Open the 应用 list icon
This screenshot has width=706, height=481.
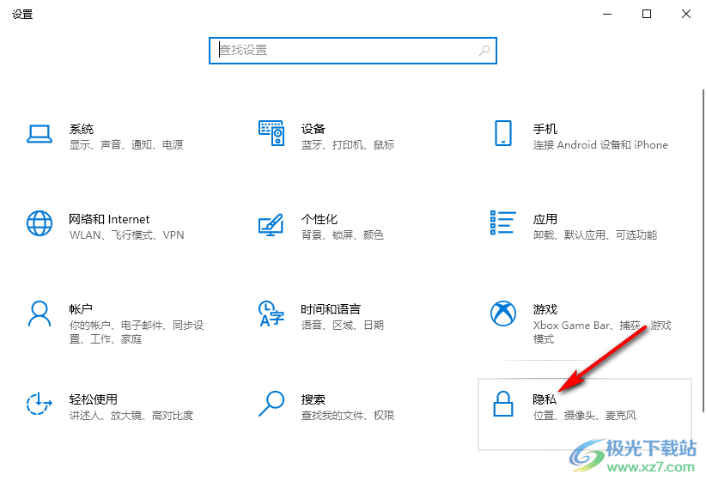coord(503,222)
